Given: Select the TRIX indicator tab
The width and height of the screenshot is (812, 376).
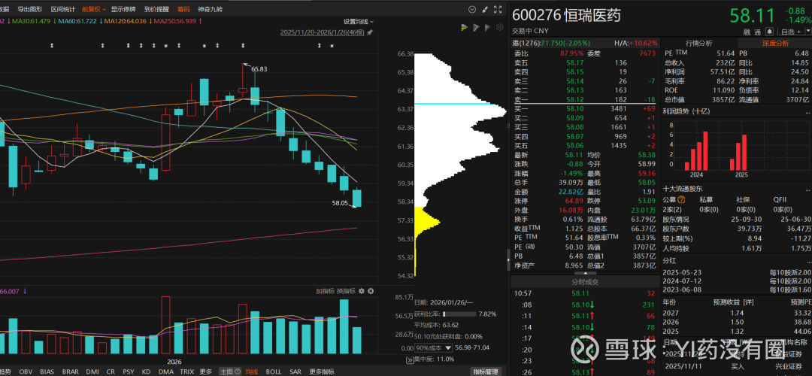Looking at the screenshot, I should pos(187,371).
